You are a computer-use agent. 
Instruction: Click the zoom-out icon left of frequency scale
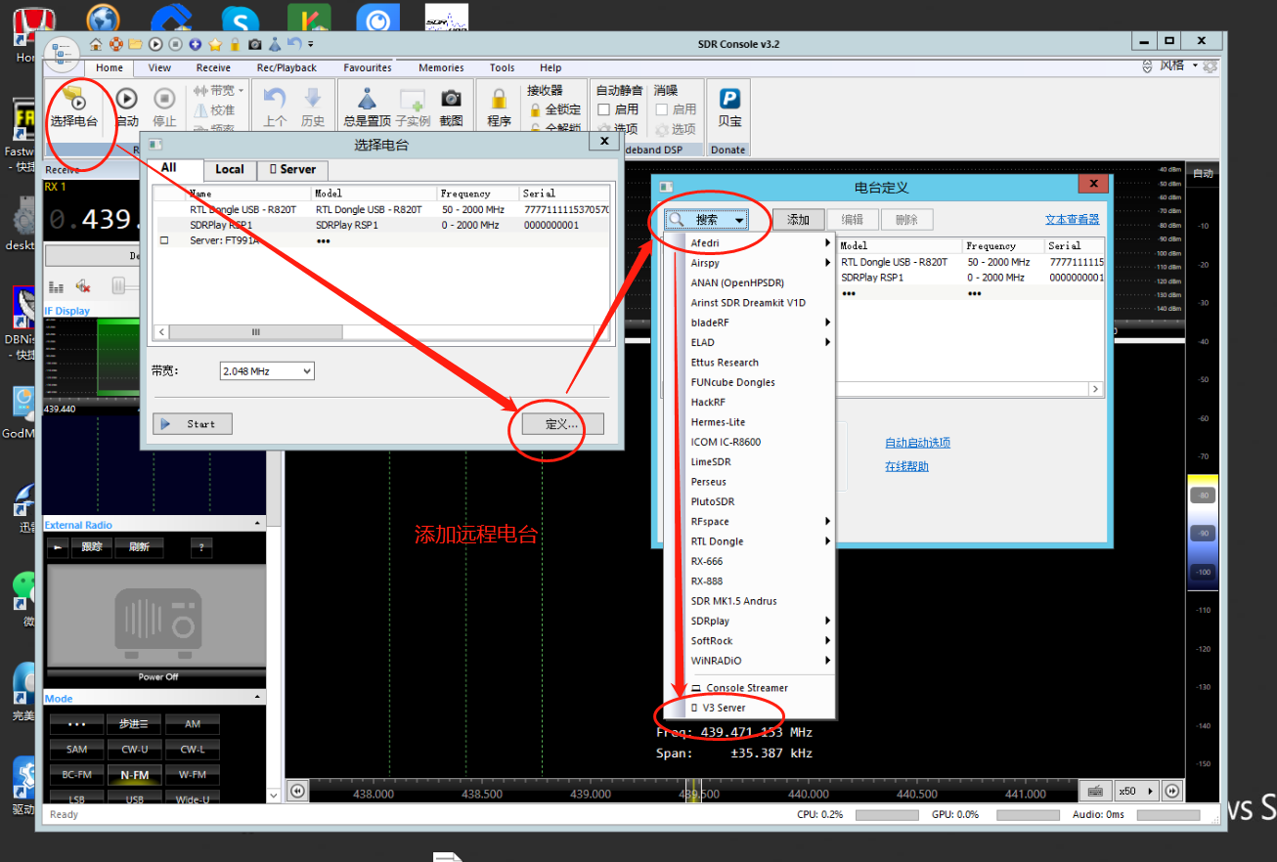tap(297, 792)
